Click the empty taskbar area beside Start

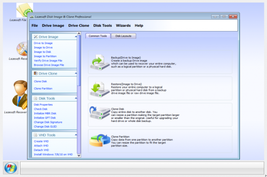pos(142,168)
